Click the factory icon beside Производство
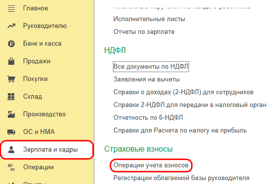The height and width of the screenshot is (184, 271). pos(11,114)
